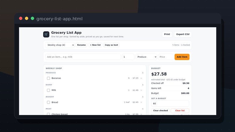Click the Budget $60.00 value
The width and height of the screenshot is (235, 132).
pyautogui.click(x=185, y=93)
